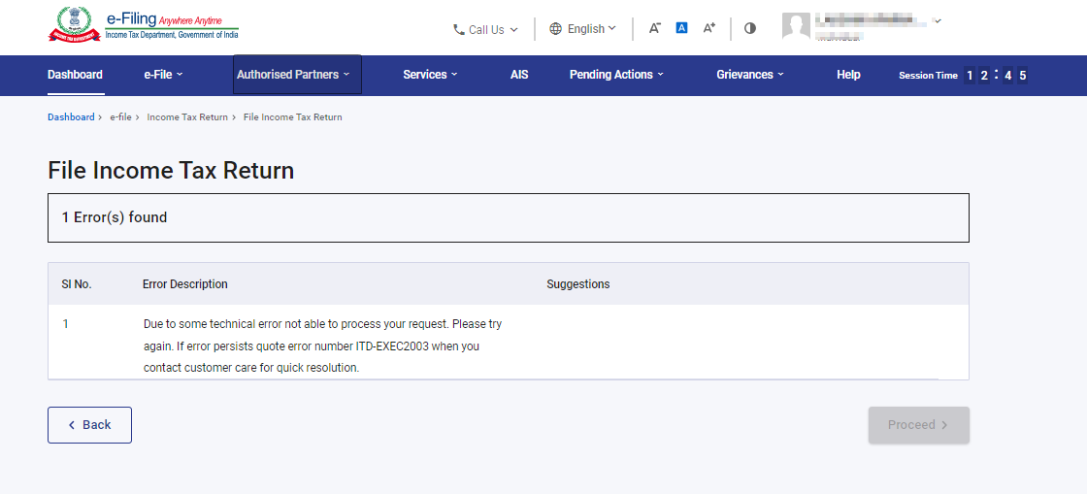
Task: Click the globe icon beside English
Action: 555,28
